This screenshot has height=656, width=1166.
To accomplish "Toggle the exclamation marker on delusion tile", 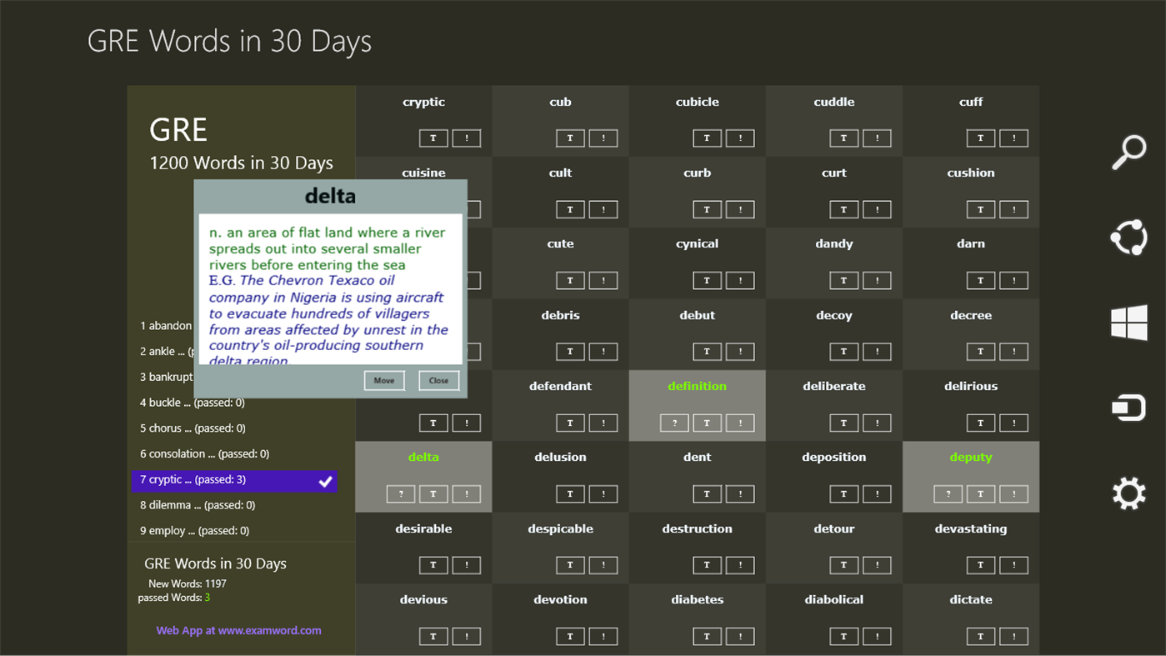I will pos(603,493).
